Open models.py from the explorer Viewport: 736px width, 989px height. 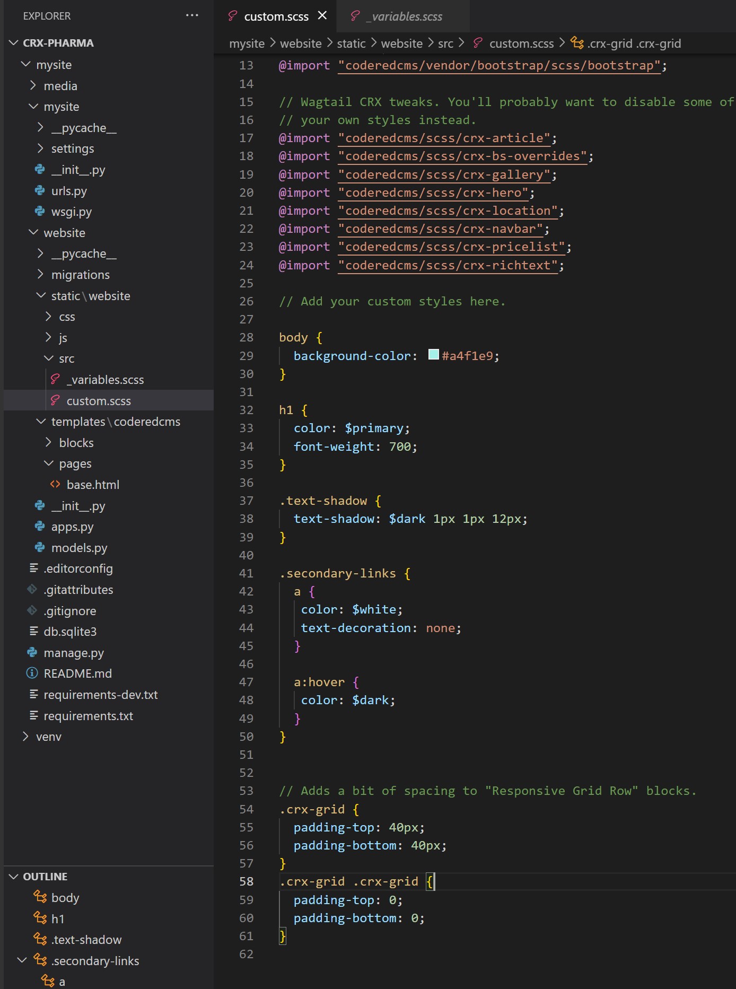tap(79, 547)
